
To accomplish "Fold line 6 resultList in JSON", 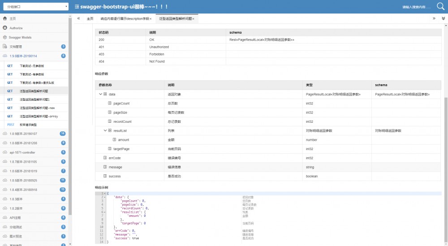I will pyautogui.click(x=105, y=212).
